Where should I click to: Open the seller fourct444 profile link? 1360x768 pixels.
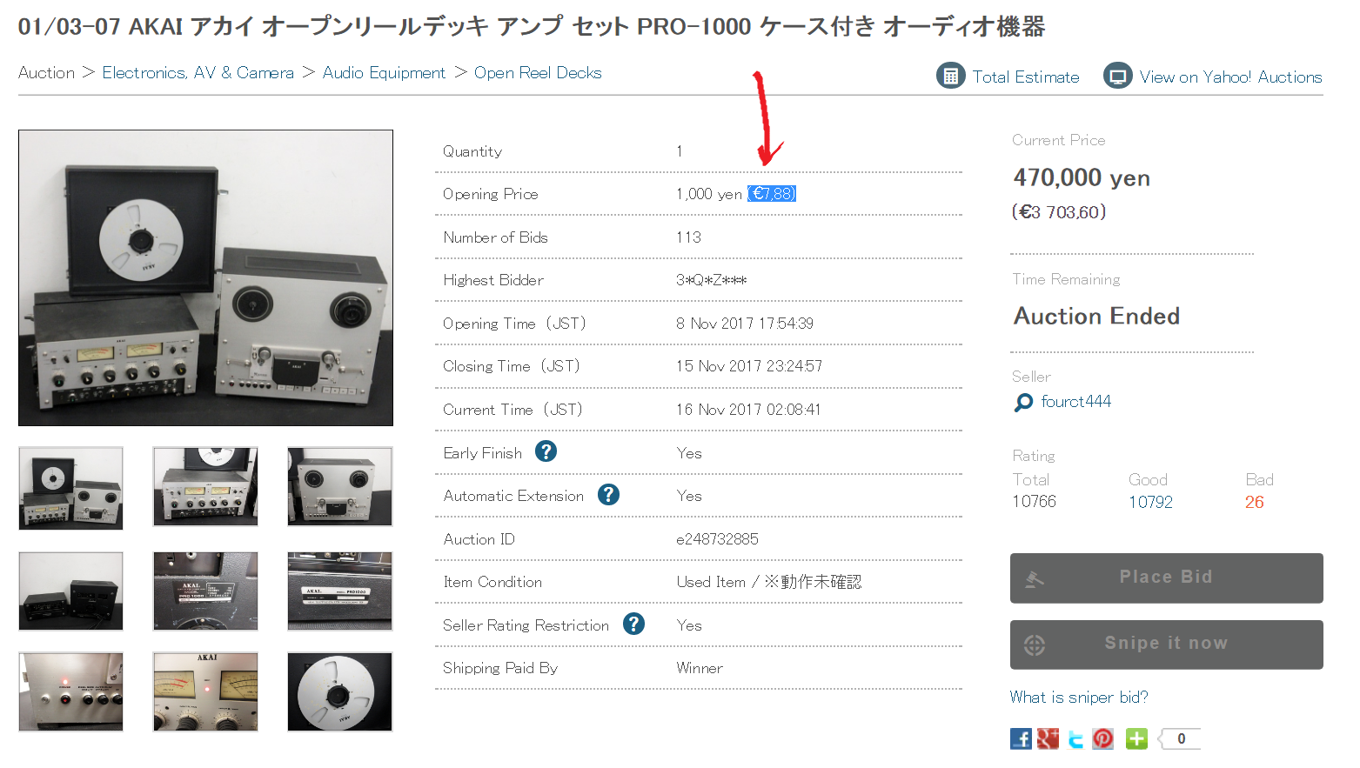coord(1075,401)
